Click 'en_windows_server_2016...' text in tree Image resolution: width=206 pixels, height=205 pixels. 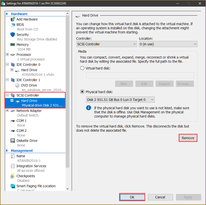pyautogui.click(x=43, y=90)
